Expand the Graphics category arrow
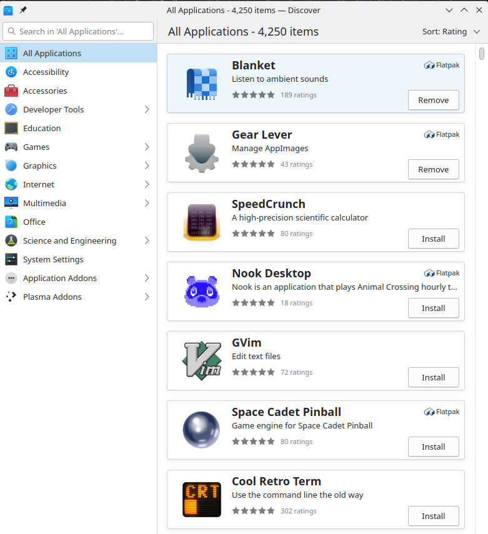 click(x=147, y=166)
